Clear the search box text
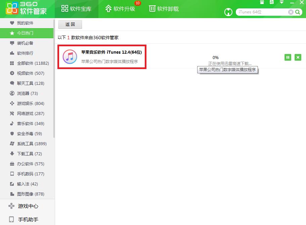 [x=291, y=12]
